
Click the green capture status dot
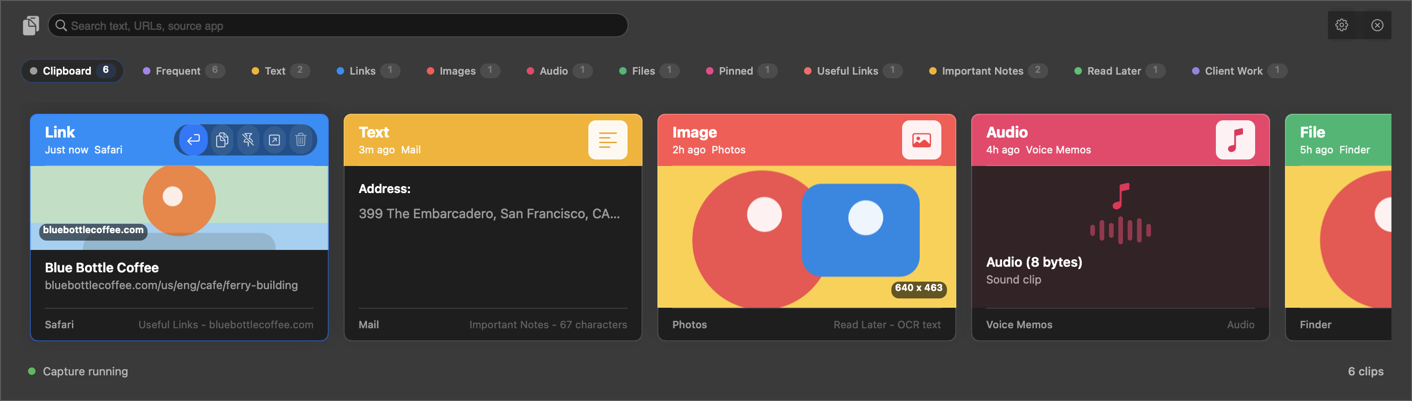[x=32, y=372]
